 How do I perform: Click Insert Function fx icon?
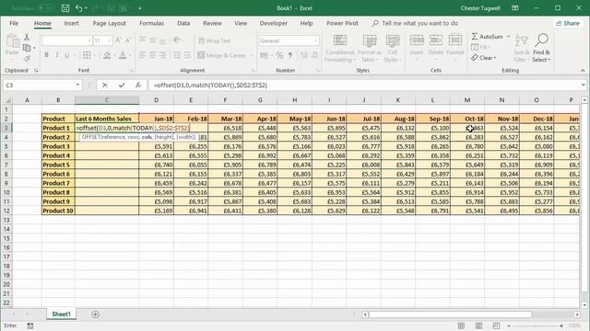click(138, 86)
